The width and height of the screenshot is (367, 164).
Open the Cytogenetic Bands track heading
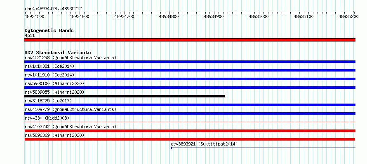click(x=49, y=30)
